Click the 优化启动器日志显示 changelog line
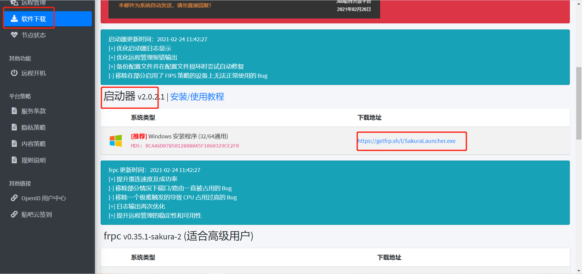The width and height of the screenshot is (582, 274). (140, 49)
